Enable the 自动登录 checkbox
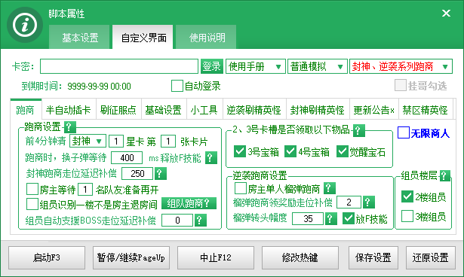Viewport: 464px width, 277px height. (x=177, y=86)
